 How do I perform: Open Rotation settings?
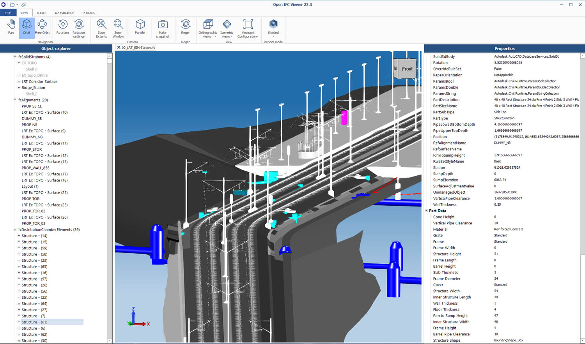tap(79, 28)
